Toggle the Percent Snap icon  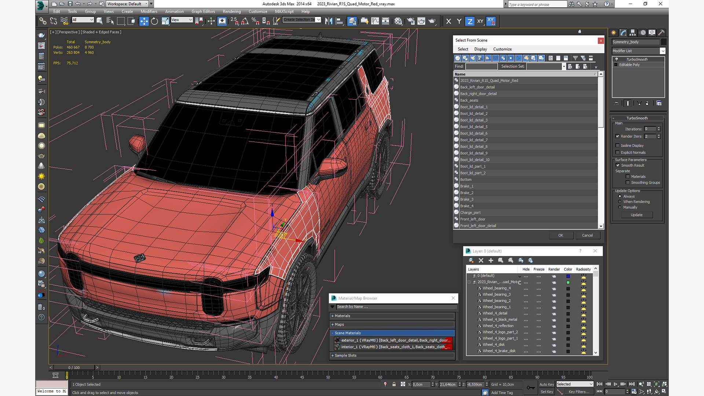coord(255,21)
